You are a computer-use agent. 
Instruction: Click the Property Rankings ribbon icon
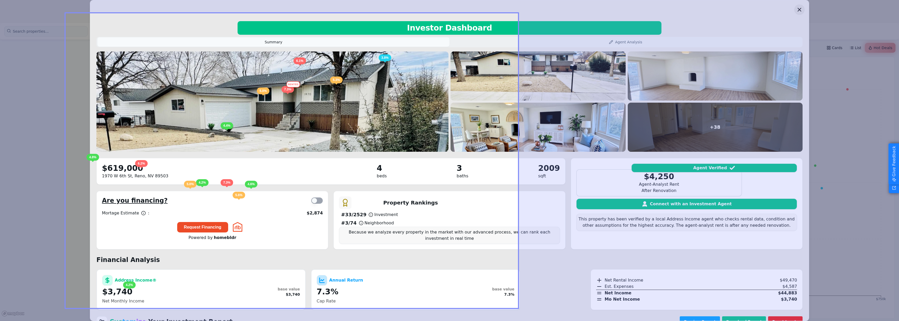coord(345,203)
